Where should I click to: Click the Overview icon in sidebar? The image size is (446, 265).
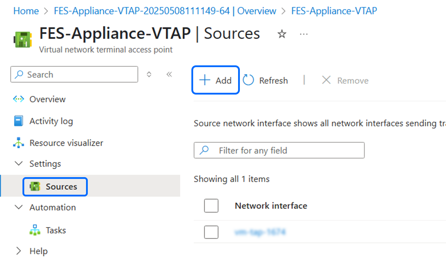(18, 99)
